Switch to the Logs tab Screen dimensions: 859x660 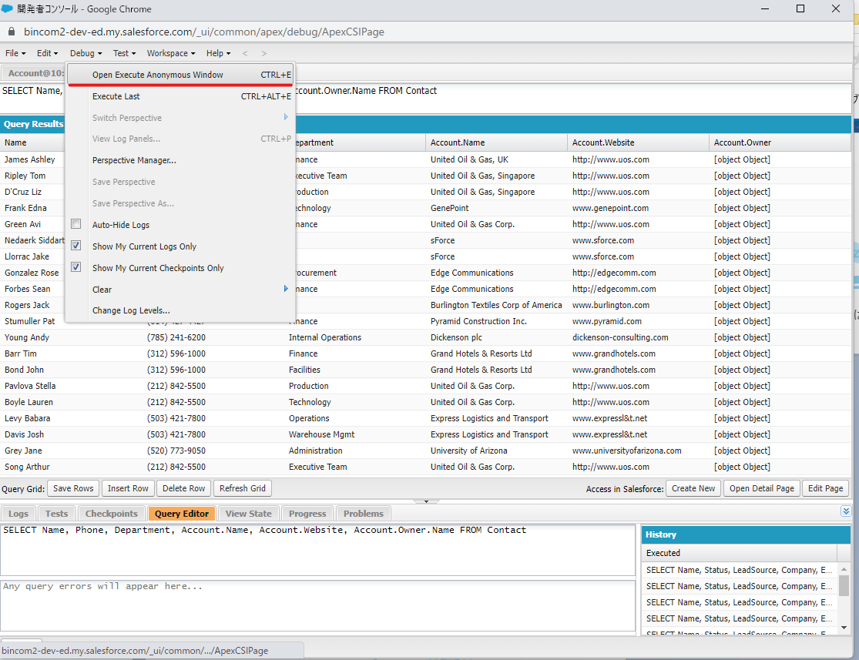[x=18, y=513]
